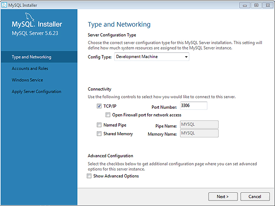The width and height of the screenshot is (275, 206).
Task: Uncheck the TCP/IP checkbox
Action: [x=99, y=106]
